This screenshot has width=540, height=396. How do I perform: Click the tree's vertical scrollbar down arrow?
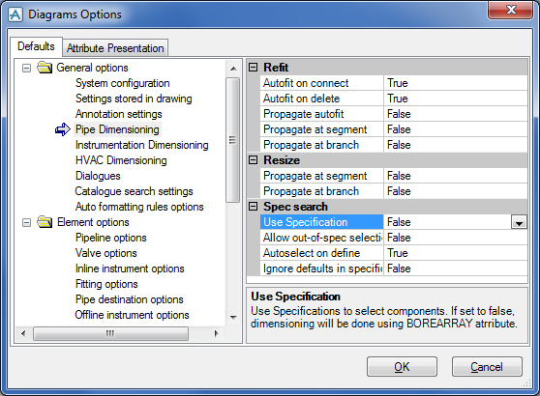coord(233,317)
